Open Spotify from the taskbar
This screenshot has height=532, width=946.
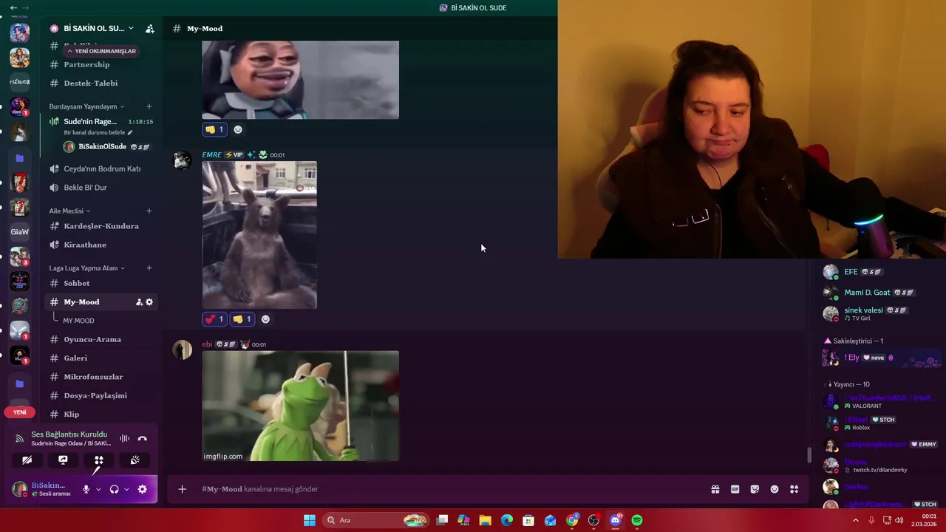(x=637, y=520)
